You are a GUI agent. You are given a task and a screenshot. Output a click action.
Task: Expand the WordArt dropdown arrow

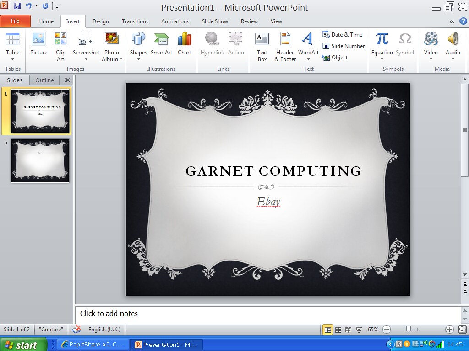[x=308, y=59]
